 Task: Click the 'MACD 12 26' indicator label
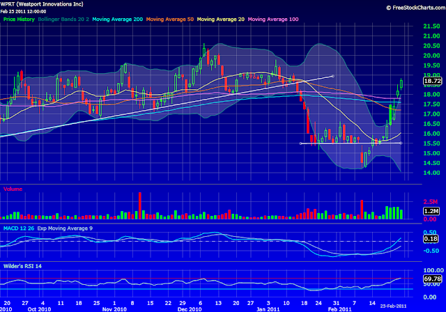click(19, 228)
